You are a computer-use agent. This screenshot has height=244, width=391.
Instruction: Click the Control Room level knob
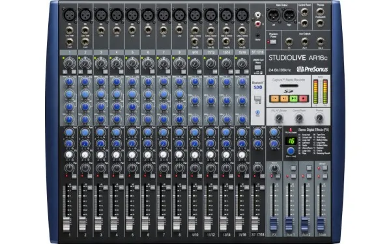coord(299,118)
